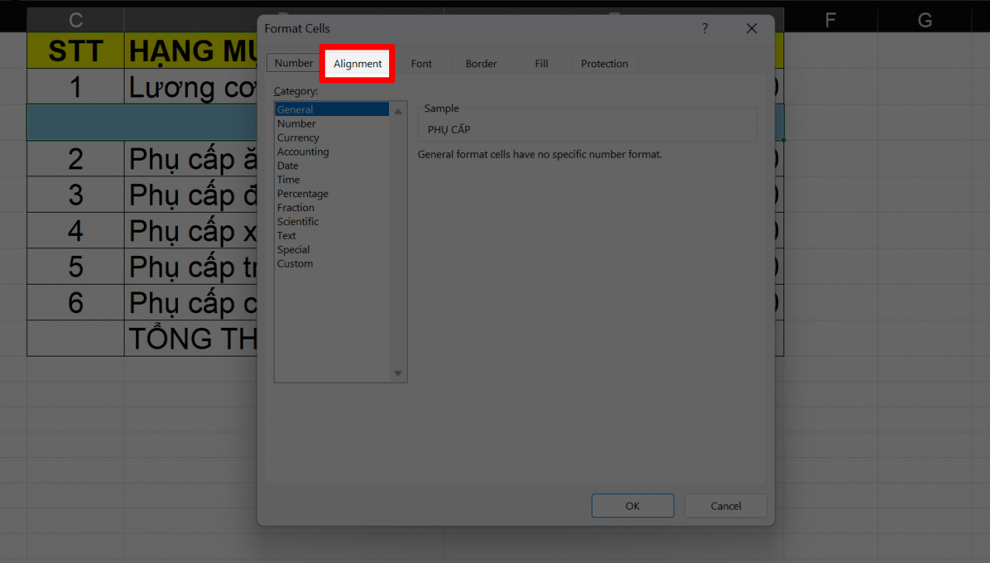This screenshot has height=563, width=990.
Task: Select column C header
Action: (x=76, y=20)
